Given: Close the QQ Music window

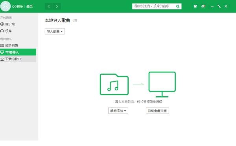Looking at the screenshot, I should (226, 6).
